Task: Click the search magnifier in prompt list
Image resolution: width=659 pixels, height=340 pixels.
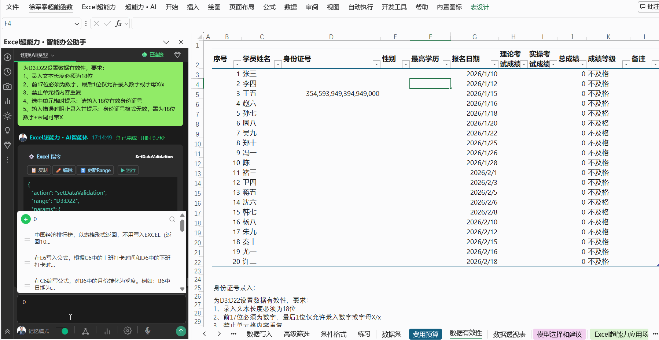Action: point(172,219)
